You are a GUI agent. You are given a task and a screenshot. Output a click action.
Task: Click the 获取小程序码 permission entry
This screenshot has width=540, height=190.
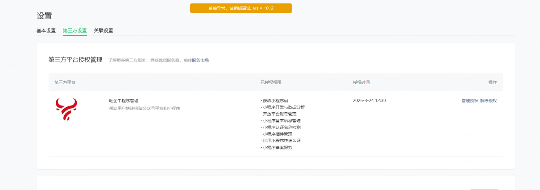tap(274, 100)
